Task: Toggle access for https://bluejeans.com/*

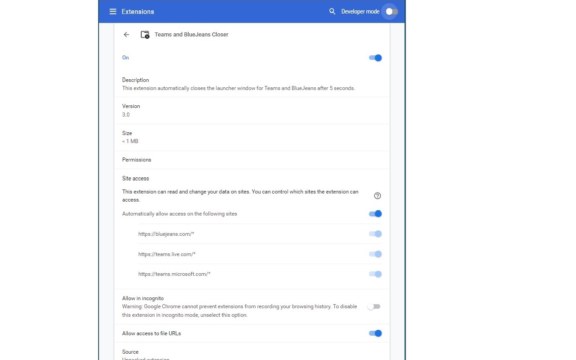Action: coord(375,234)
